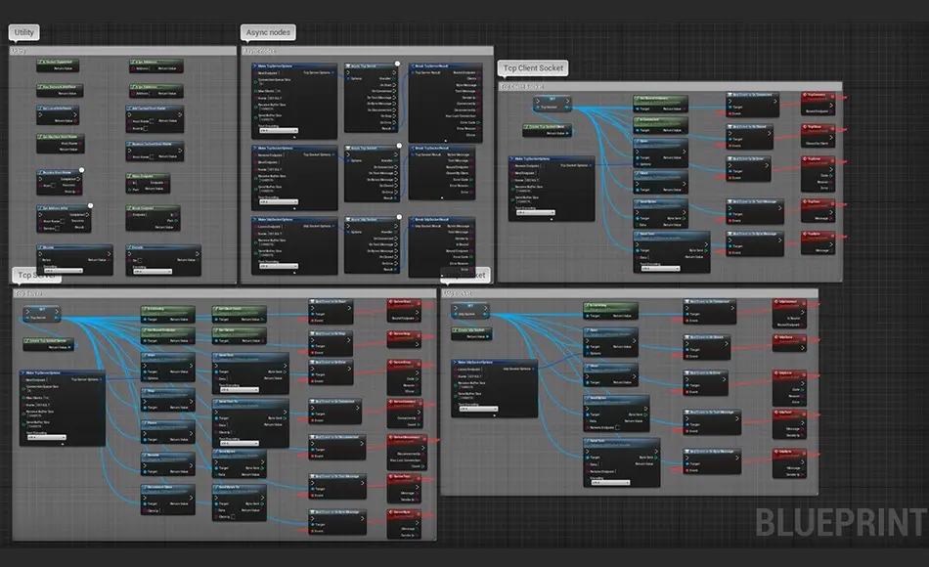Select the SET Tcp Server variable node

click(x=41, y=314)
